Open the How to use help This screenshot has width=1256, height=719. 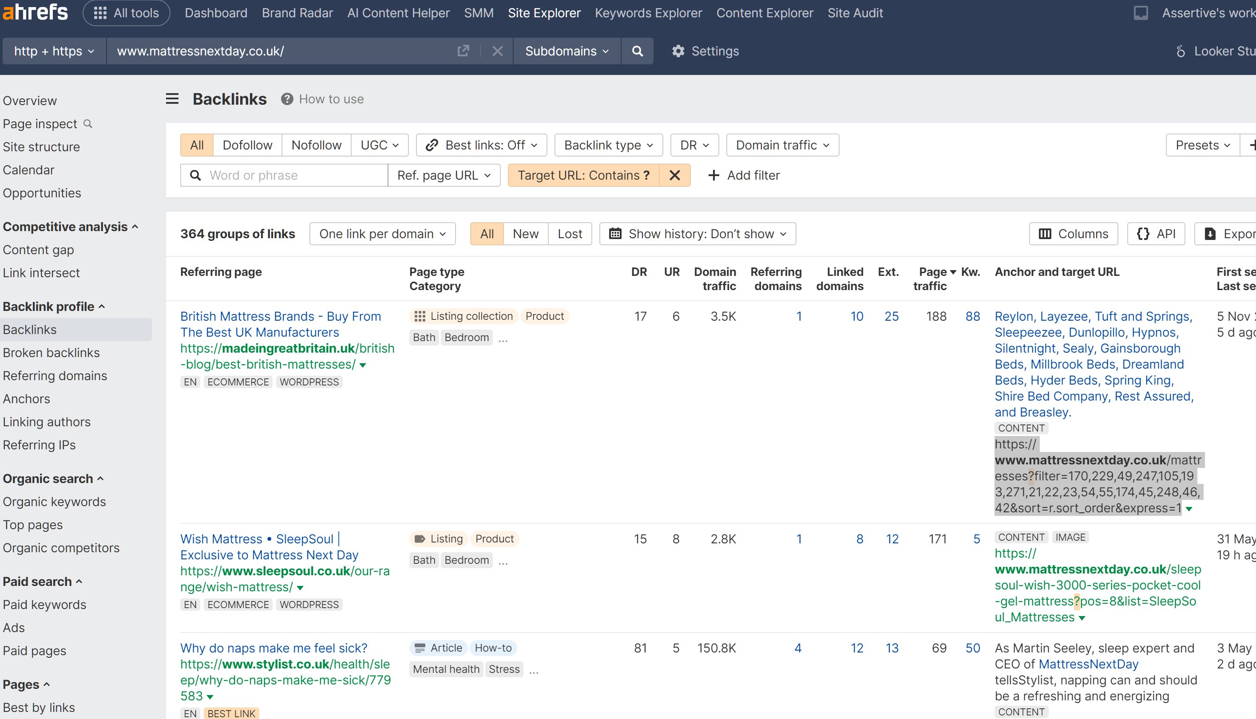[322, 99]
